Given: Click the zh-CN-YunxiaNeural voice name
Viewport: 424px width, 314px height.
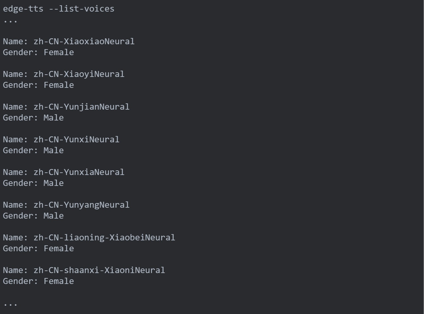Looking at the screenshot, I should [x=79, y=172].
